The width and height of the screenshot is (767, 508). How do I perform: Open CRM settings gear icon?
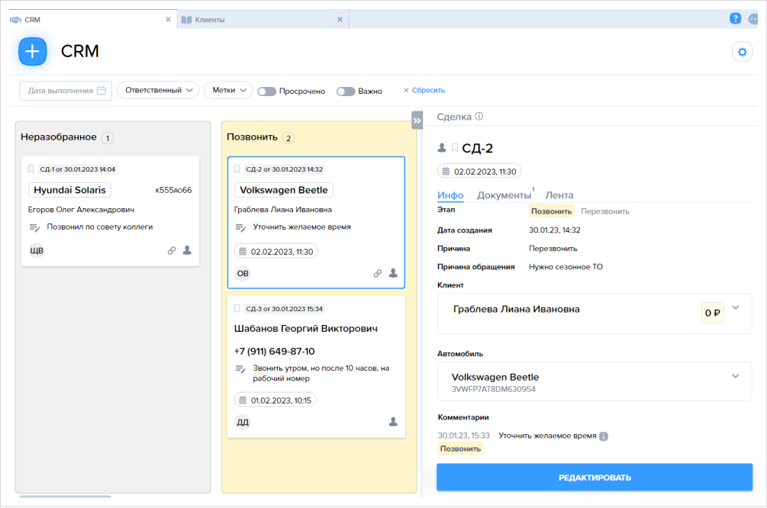(x=742, y=52)
